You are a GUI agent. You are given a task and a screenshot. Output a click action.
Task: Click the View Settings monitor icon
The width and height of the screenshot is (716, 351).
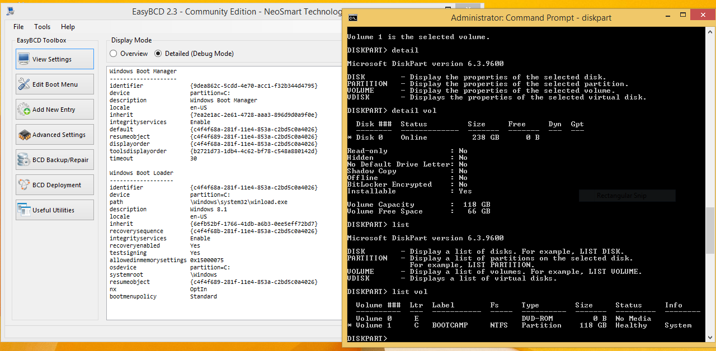[x=24, y=59]
